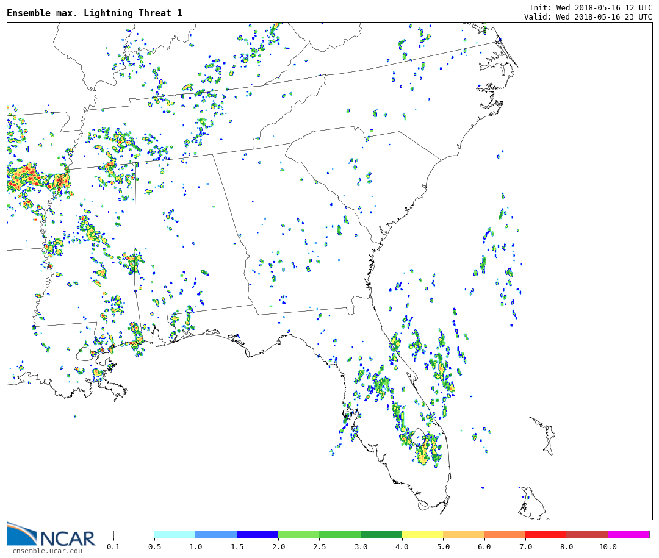Viewport: 659px width, 558px height.
Task: Select the white 0.1–0.5 color bar segment
Action: click(x=134, y=534)
